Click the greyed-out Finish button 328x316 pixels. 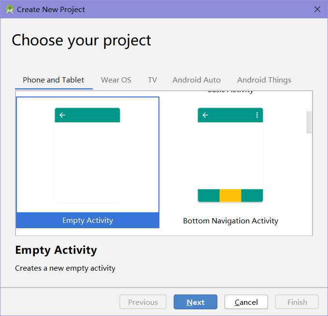click(x=297, y=302)
